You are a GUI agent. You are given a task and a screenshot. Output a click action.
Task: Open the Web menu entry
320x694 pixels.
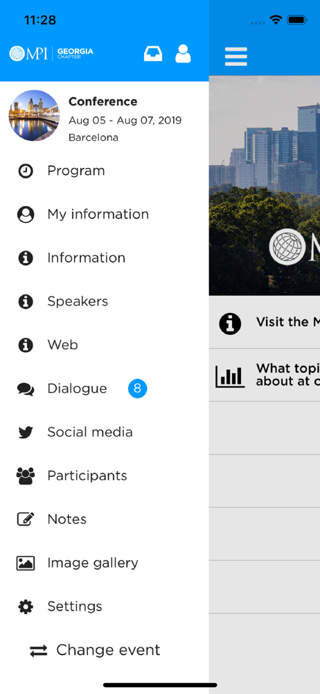click(105, 345)
